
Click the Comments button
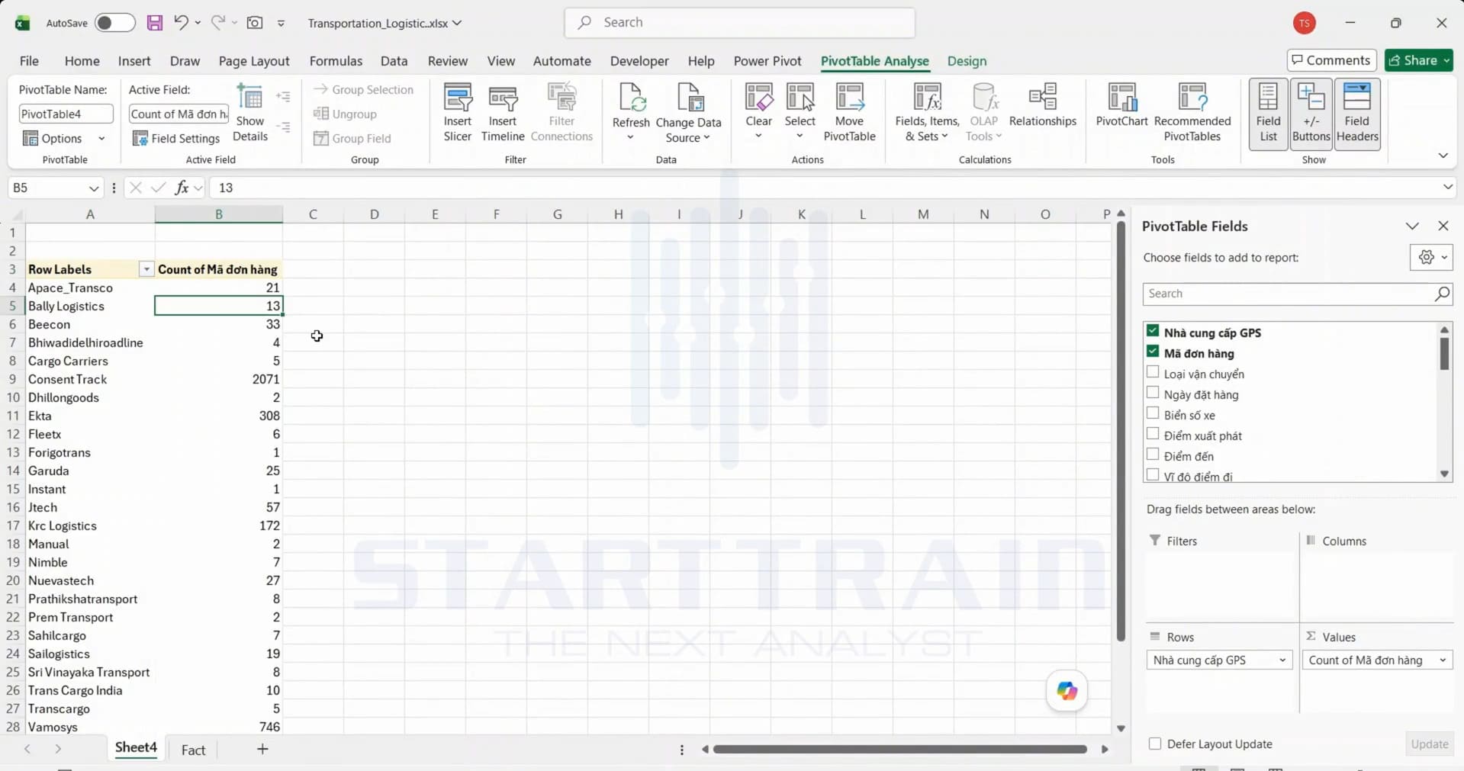click(1331, 60)
